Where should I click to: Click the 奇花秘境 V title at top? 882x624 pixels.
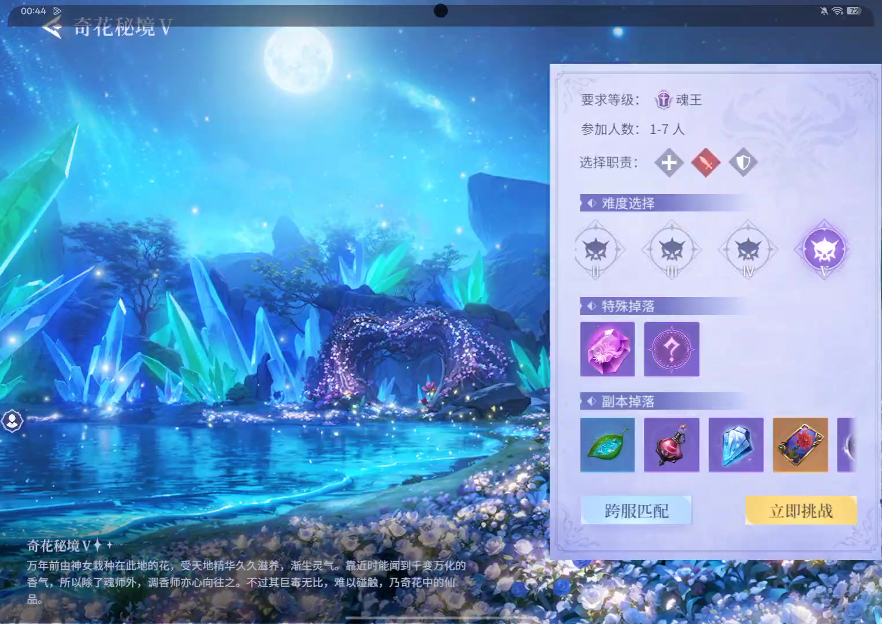pyautogui.click(x=123, y=27)
